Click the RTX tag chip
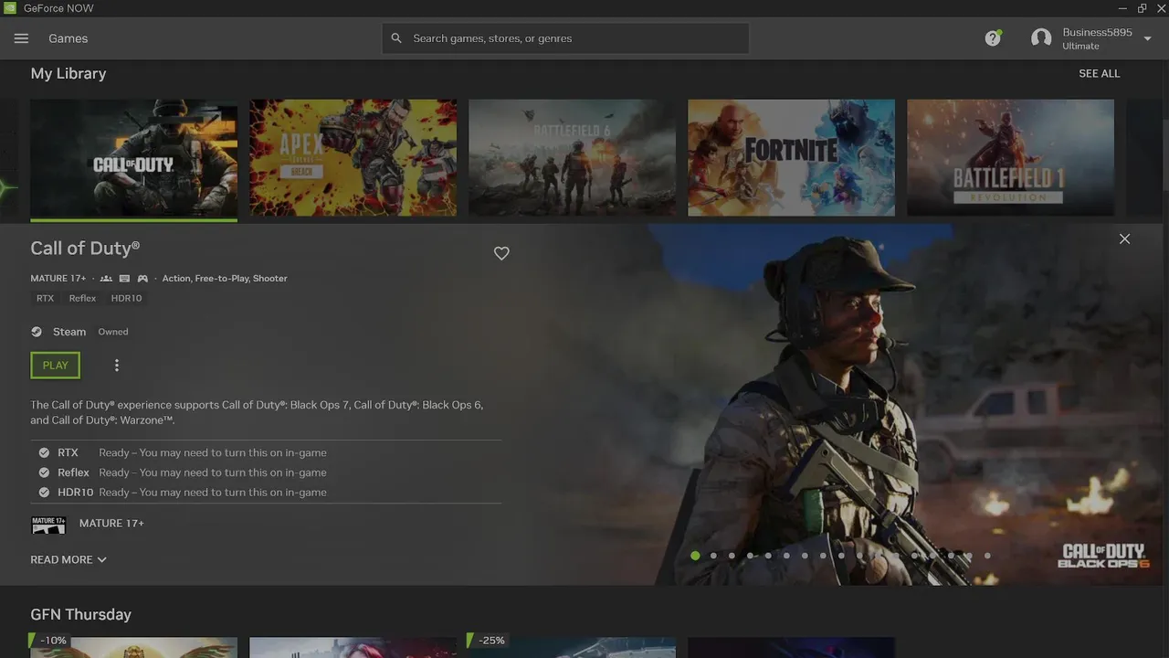1169x658 pixels. click(45, 298)
